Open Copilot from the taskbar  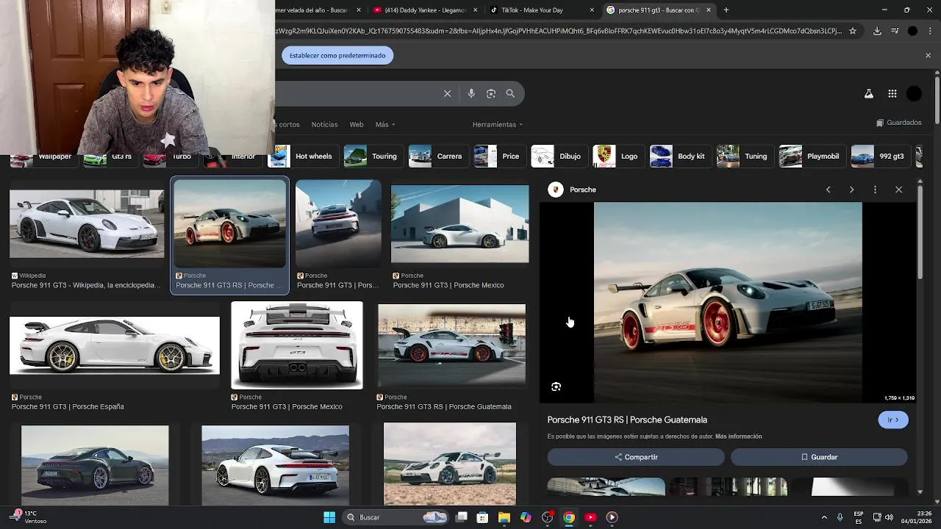526,517
